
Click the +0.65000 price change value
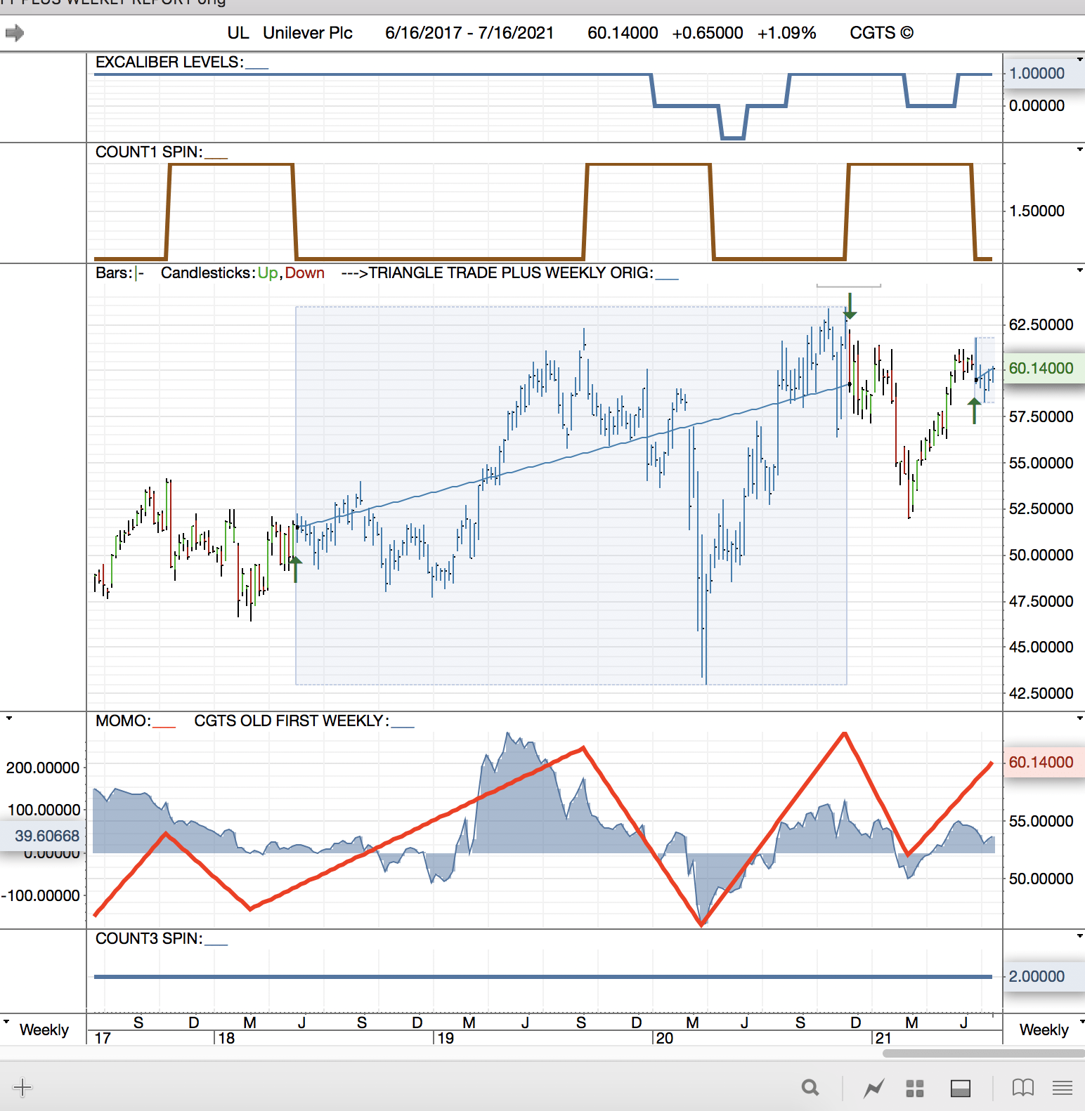[708, 33]
